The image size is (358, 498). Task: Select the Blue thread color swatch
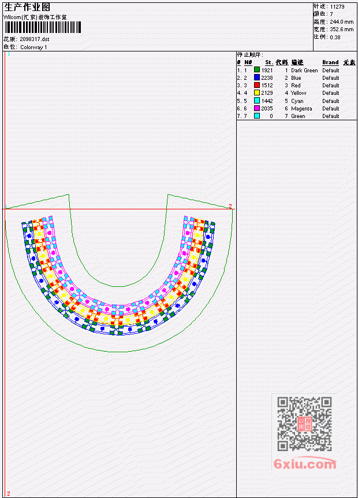257,78
